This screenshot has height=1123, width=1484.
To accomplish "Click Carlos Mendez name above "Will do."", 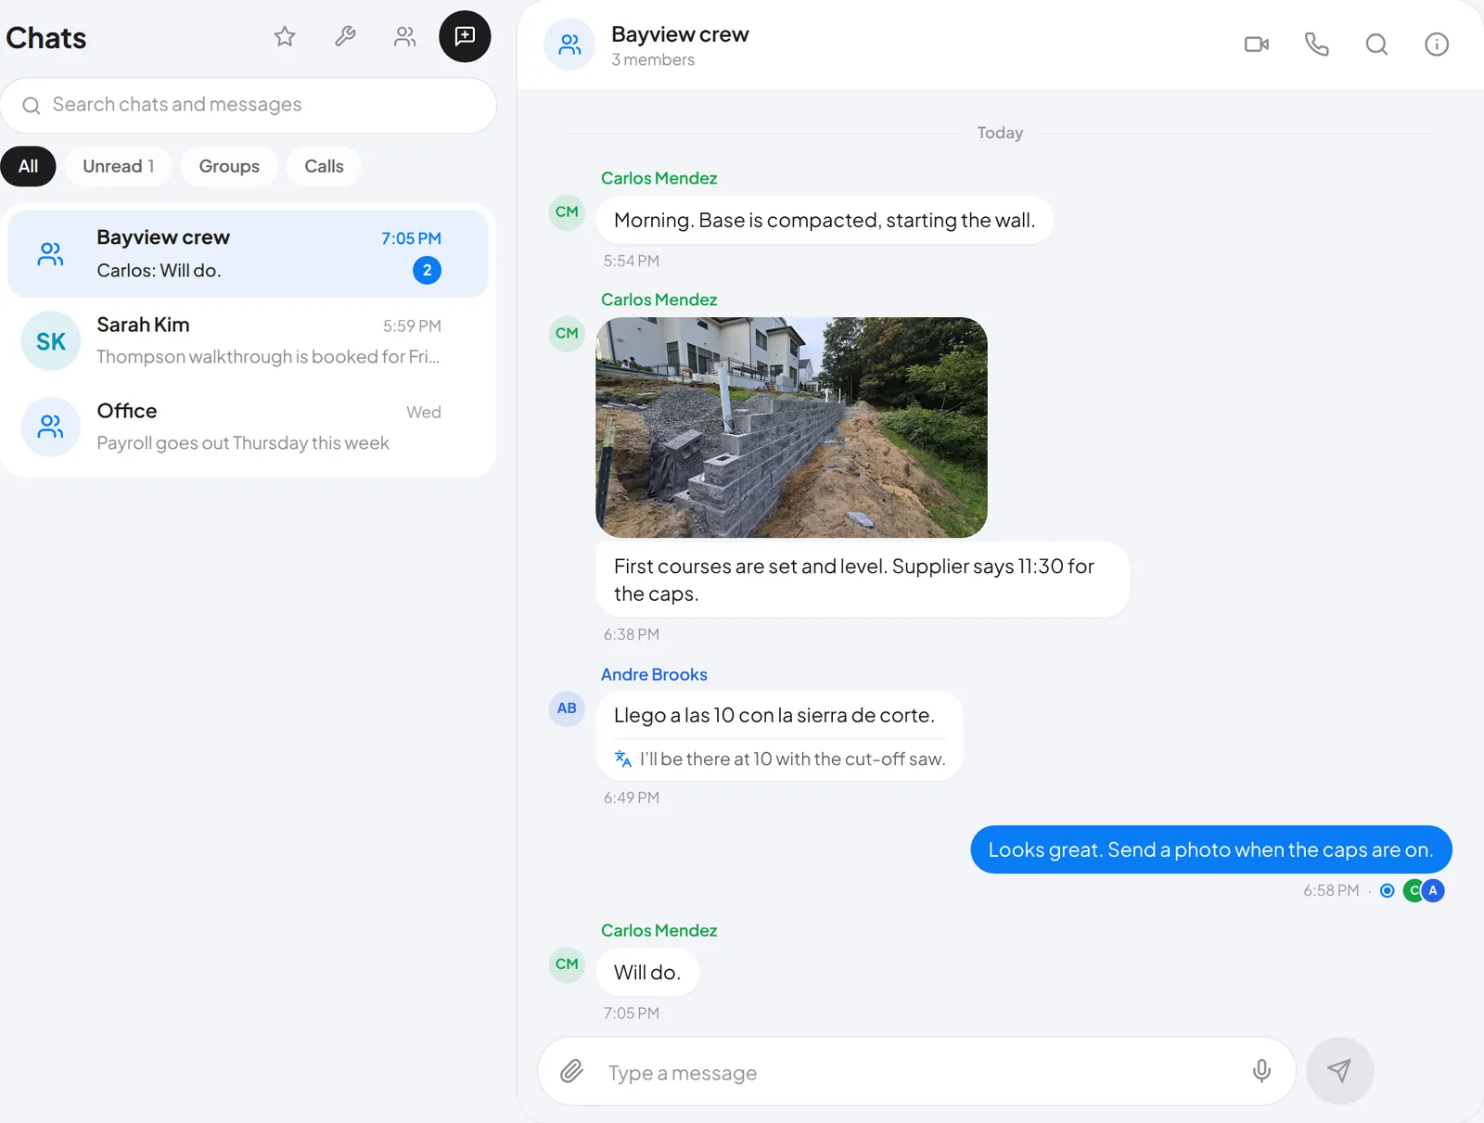I will point(659,930).
